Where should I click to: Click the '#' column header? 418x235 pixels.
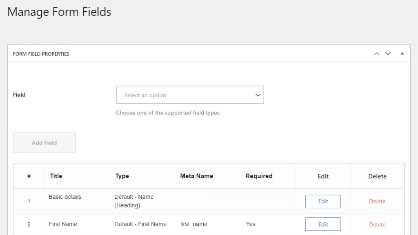pos(29,176)
